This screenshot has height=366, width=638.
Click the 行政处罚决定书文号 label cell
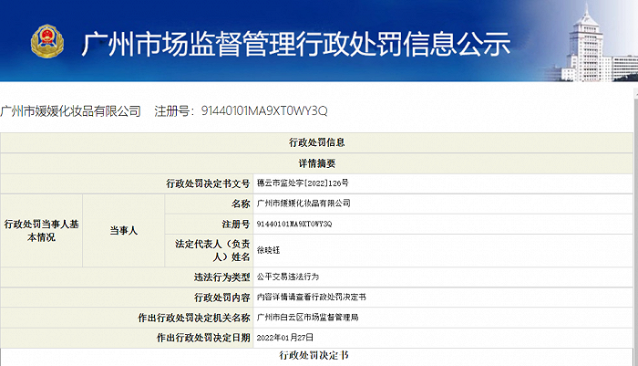(208, 183)
